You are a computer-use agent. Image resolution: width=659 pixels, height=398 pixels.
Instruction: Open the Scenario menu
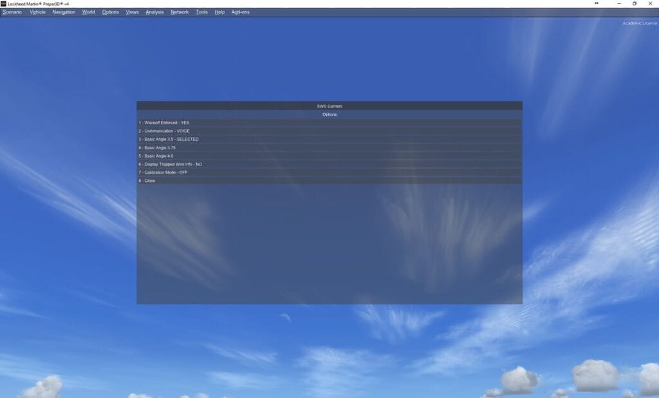pos(12,12)
